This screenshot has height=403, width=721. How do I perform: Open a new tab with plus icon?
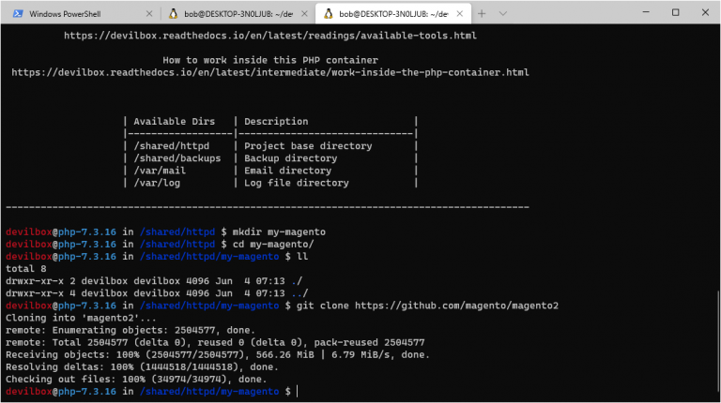point(482,14)
